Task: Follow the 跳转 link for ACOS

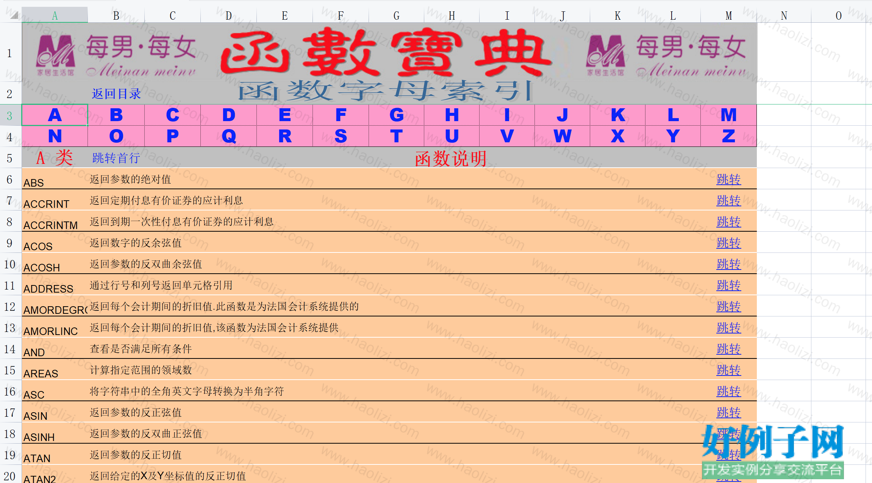Action: tap(729, 243)
